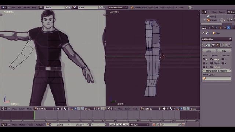Open the Add Modifier dropdown
Viewport: 235px width, 132px height.
(x=216, y=39)
